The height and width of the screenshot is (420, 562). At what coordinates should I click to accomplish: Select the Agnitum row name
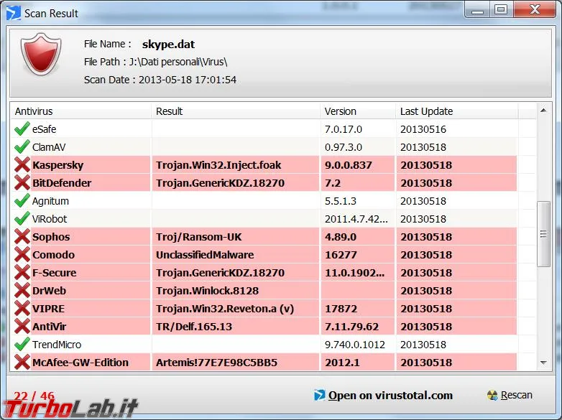(x=50, y=201)
